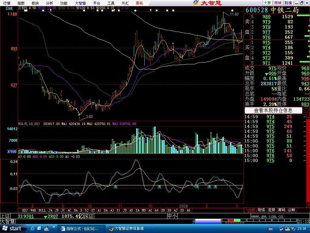Select the 走势 tab
Screen dimensions: 310x233
[x=272, y=210]
